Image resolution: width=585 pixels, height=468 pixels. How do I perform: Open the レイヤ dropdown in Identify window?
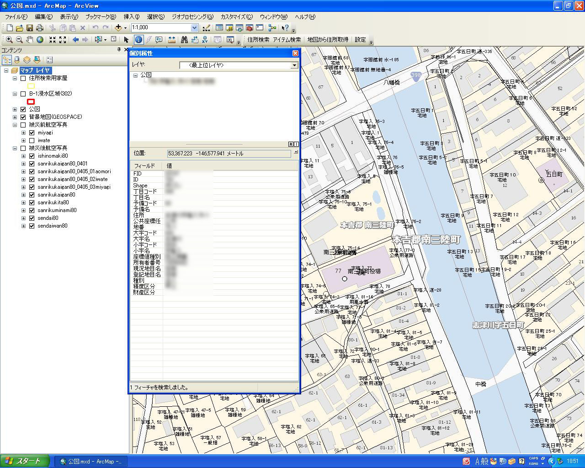point(294,65)
